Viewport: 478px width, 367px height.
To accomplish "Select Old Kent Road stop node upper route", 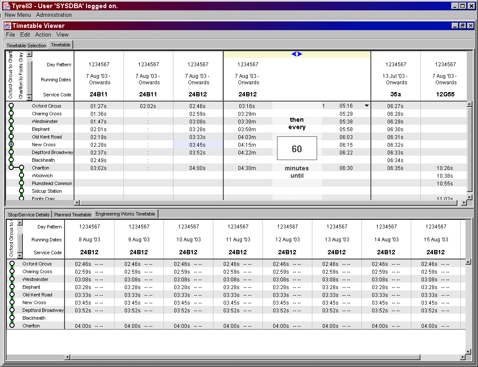I will (x=11, y=136).
